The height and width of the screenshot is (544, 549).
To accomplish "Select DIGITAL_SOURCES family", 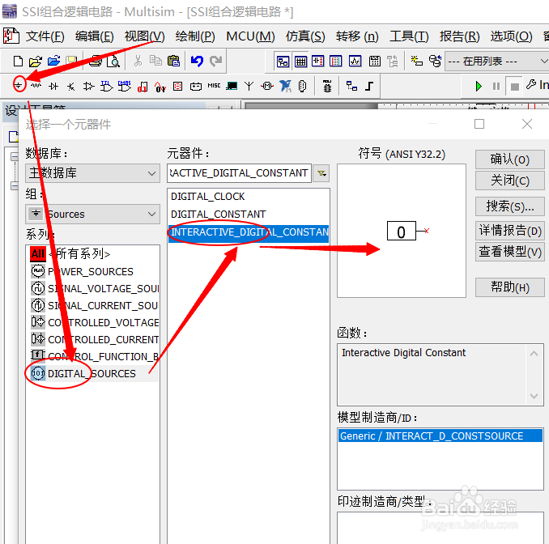I will coord(95,373).
